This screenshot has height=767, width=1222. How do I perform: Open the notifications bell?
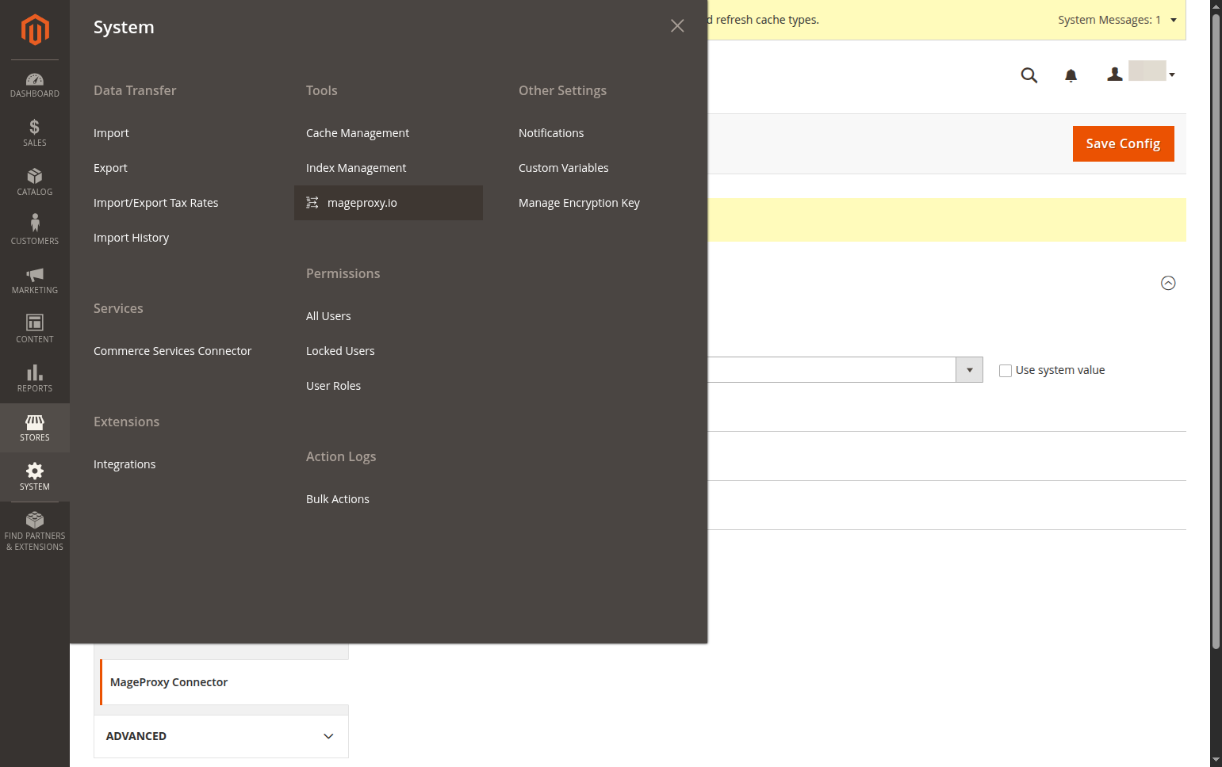point(1071,75)
